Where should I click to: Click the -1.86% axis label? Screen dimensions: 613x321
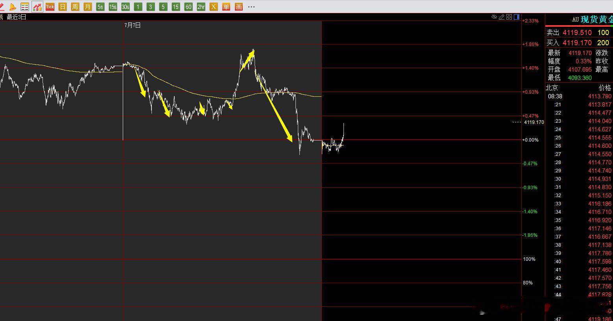pyautogui.click(x=530, y=235)
